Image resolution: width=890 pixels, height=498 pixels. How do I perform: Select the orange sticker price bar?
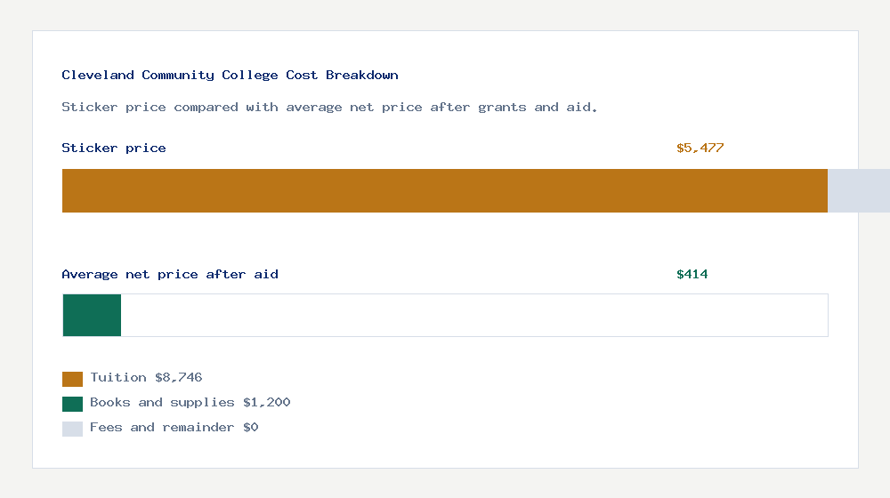click(x=445, y=190)
